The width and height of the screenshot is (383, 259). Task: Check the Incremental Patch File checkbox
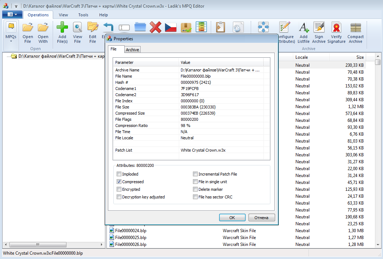[195, 174]
